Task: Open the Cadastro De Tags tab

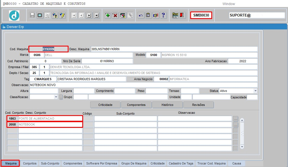Action: coord(181,163)
